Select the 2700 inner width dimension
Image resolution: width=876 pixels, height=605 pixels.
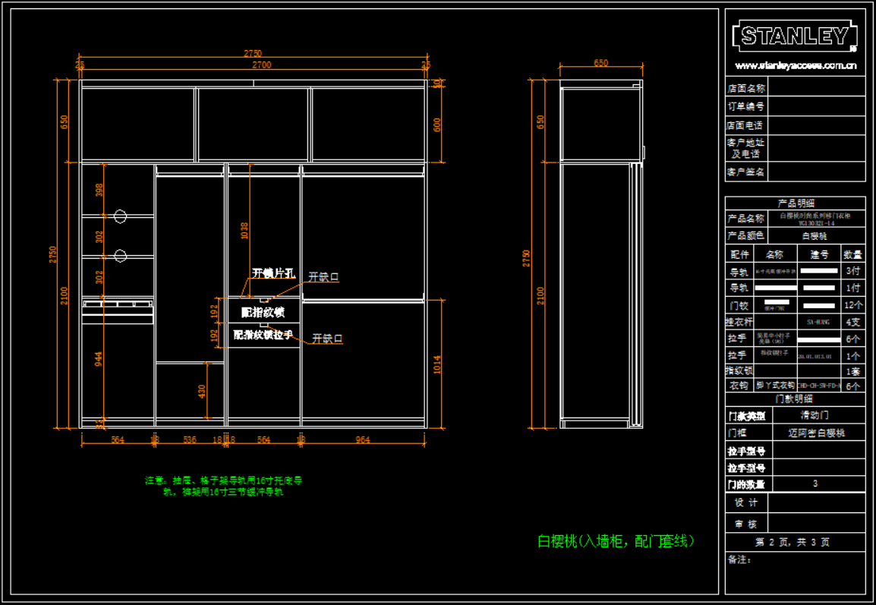click(x=261, y=65)
